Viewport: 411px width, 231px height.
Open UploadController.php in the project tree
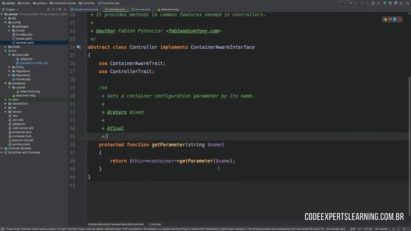[34, 63]
